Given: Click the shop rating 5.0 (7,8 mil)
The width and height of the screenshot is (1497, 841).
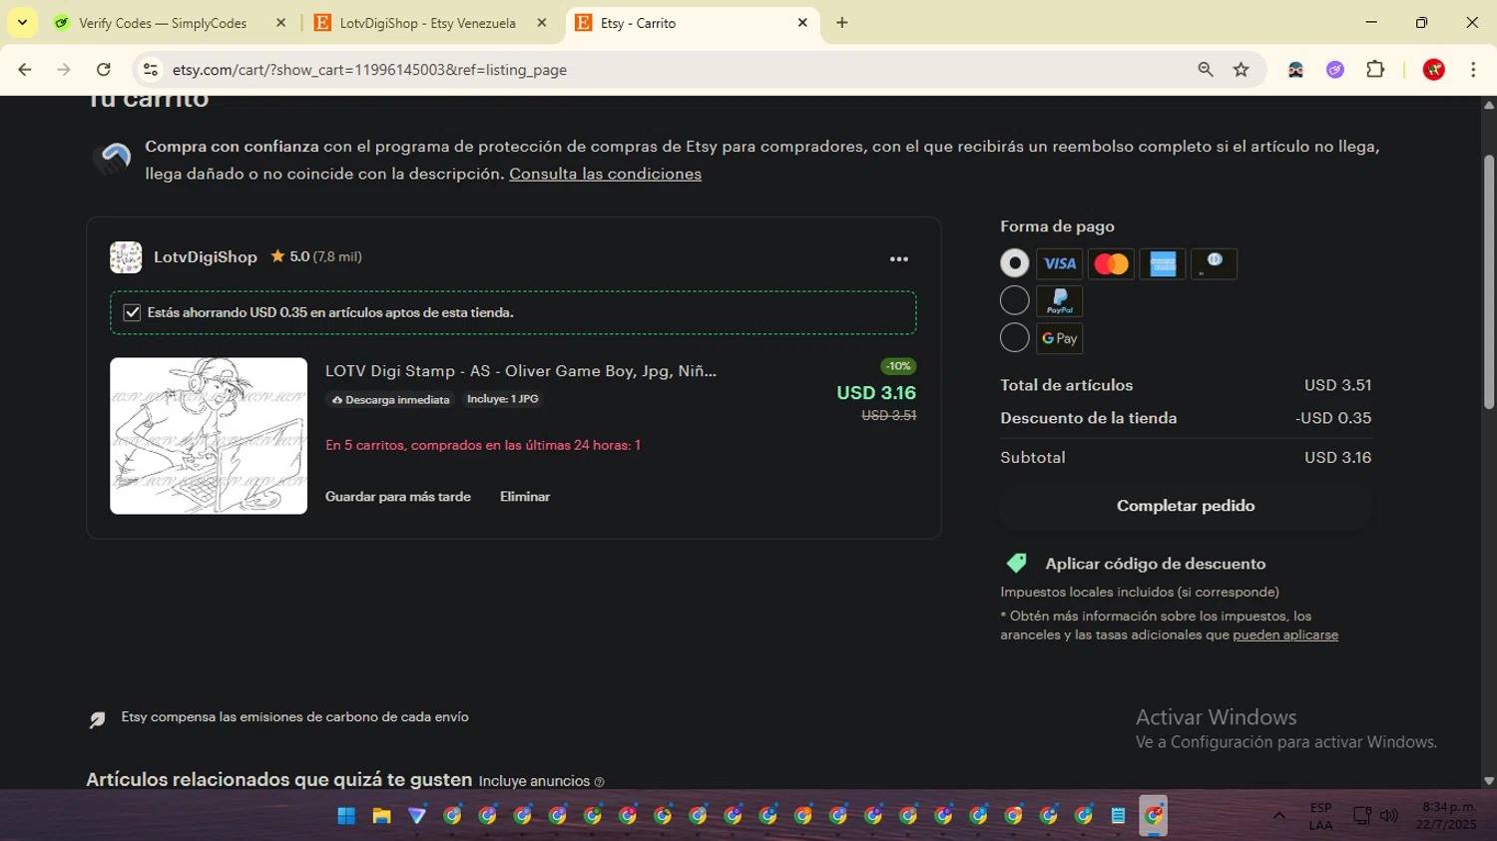Looking at the screenshot, I should click(x=316, y=257).
